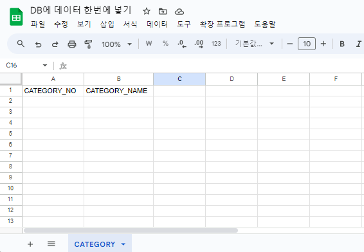Viewport: 364px width, 252px height.
Task: Expand the name box dropdown arrow
Action: (x=45, y=66)
